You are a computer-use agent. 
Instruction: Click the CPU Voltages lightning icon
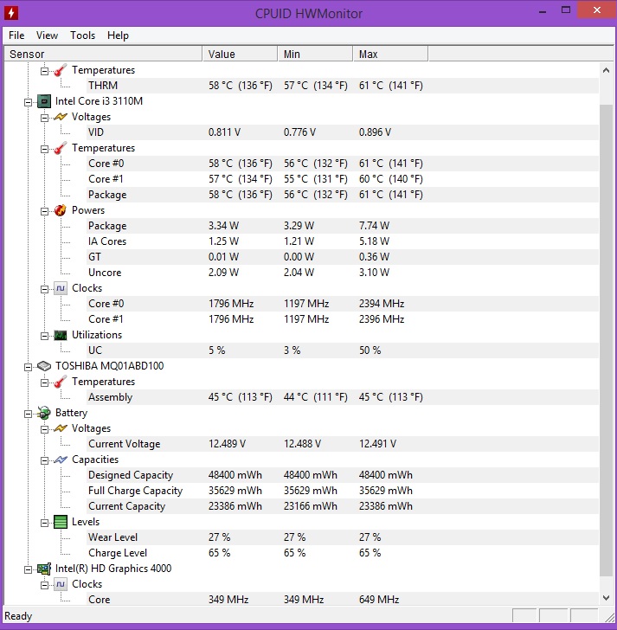(61, 117)
